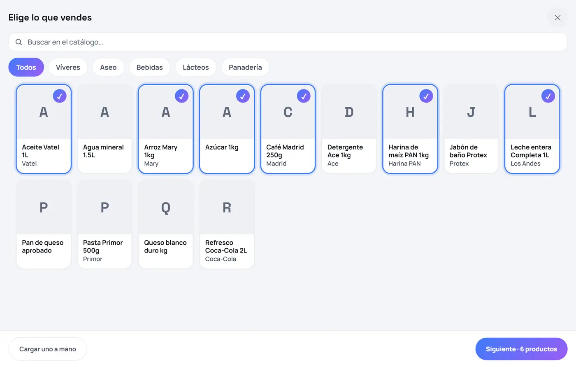Choose the Jabón de baño Protex card
Screen dimensions: 576x367
coord(471,129)
